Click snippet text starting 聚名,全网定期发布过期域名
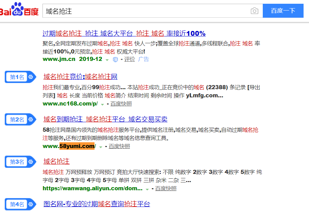The width and height of the screenshot is (309, 211). coord(151,47)
